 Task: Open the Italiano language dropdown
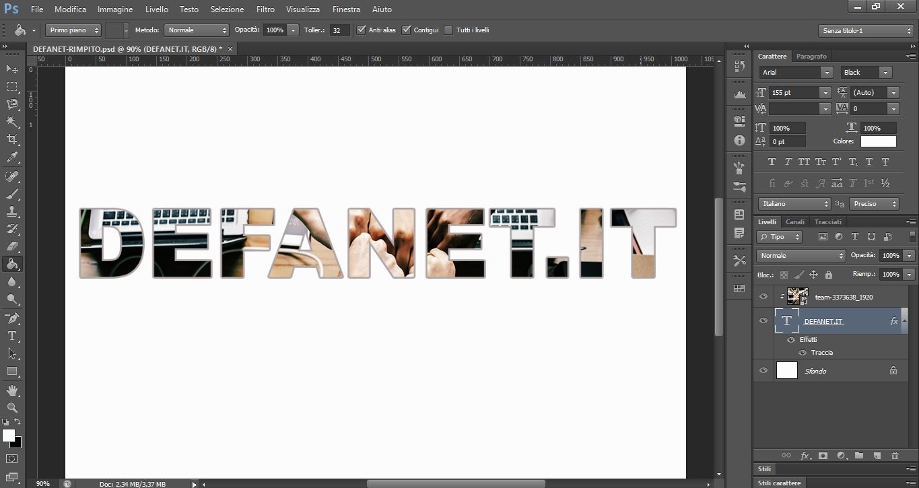click(794, 203)
